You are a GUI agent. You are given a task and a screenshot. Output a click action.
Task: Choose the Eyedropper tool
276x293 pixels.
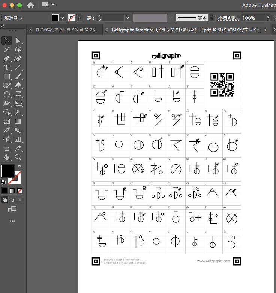pos(7,130)
